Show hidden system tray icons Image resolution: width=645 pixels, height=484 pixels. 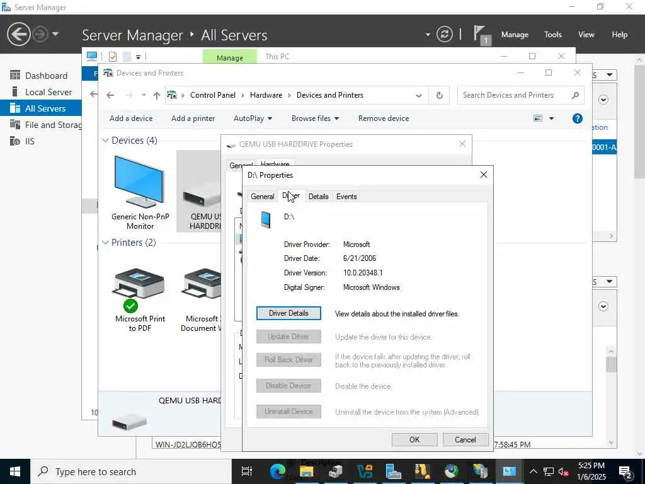coord(533,471)
